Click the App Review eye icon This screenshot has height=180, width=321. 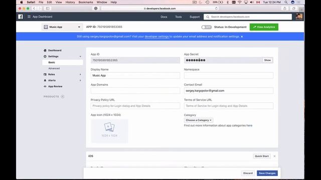tap(45, 86)
